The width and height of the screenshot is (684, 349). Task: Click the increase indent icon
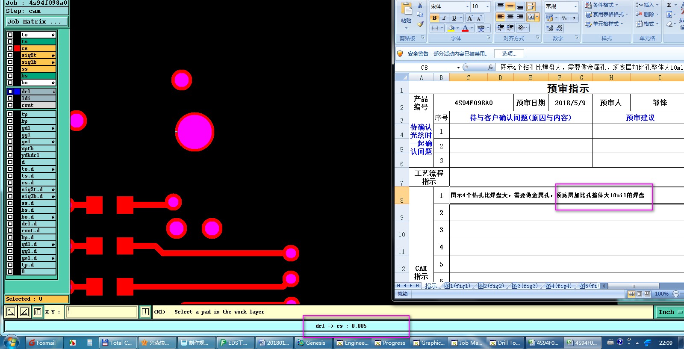(x=510, y=28)
